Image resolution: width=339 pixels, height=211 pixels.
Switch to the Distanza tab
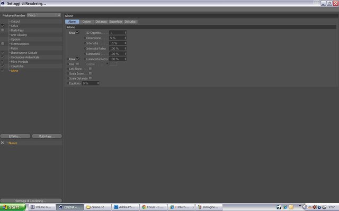click(101, 22)
